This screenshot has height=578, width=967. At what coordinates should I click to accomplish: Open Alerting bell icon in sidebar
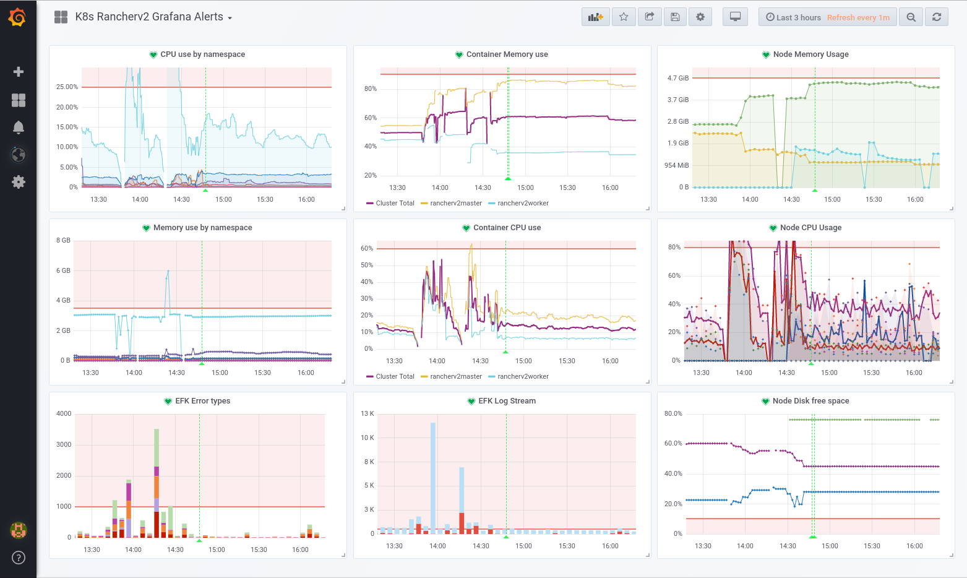tap(19, 127)
